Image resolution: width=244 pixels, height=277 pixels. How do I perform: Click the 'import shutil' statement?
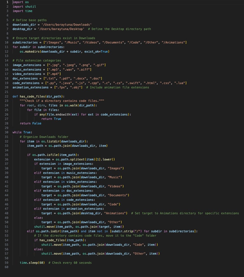pos(24,7)
